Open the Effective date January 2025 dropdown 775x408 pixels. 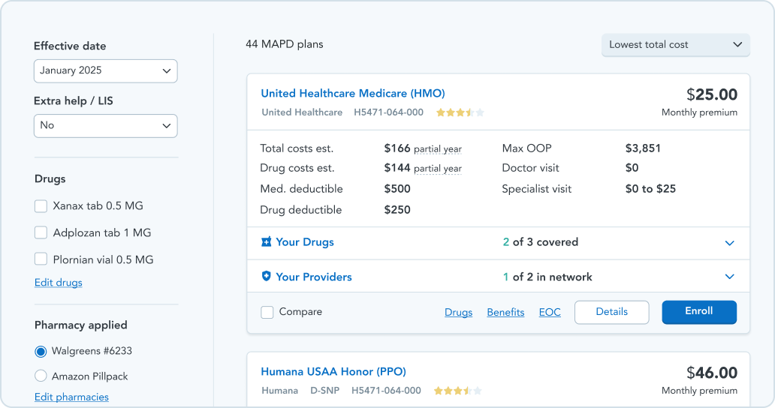pos(106,71)
